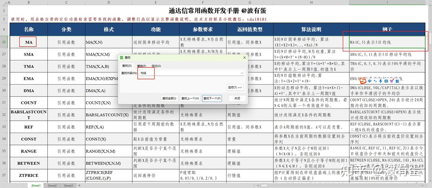This screenshot has width=432, height=188.
Task: Expand search options via 选项(T) >>
Action: (235, 87)
